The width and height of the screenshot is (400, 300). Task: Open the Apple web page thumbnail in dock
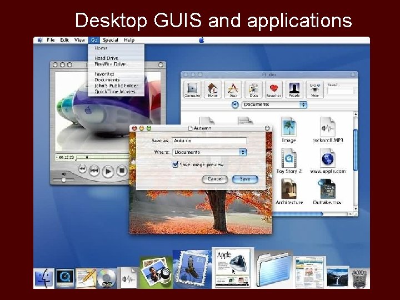coord(233,268)
